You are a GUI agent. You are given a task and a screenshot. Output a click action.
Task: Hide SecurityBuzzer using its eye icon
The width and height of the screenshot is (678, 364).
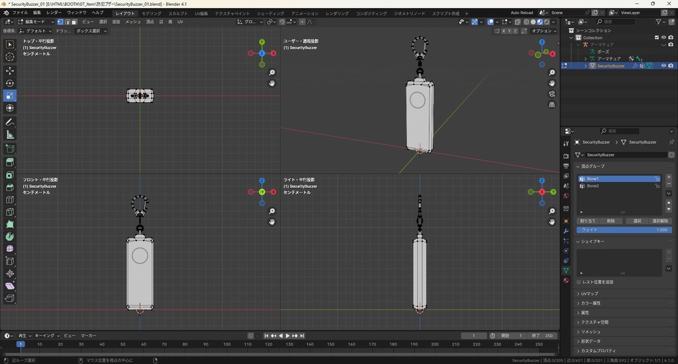pos(663,66)
